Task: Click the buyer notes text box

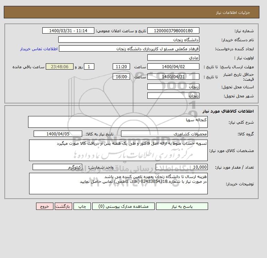Action: tap(118, 184)
